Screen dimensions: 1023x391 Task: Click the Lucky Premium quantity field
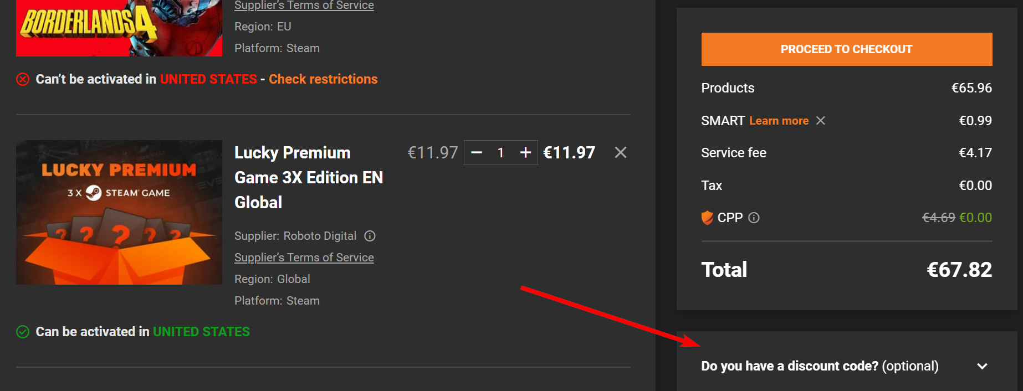tap(500, 152)
